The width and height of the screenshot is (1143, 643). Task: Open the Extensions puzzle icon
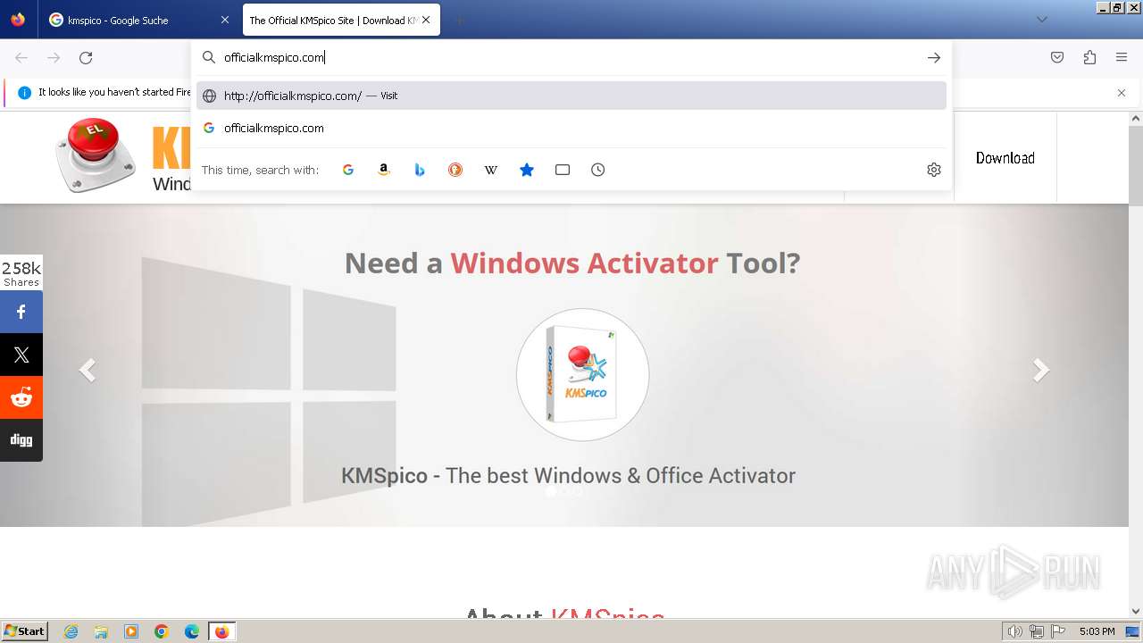pyautogui.click(x=1089, y=57)
